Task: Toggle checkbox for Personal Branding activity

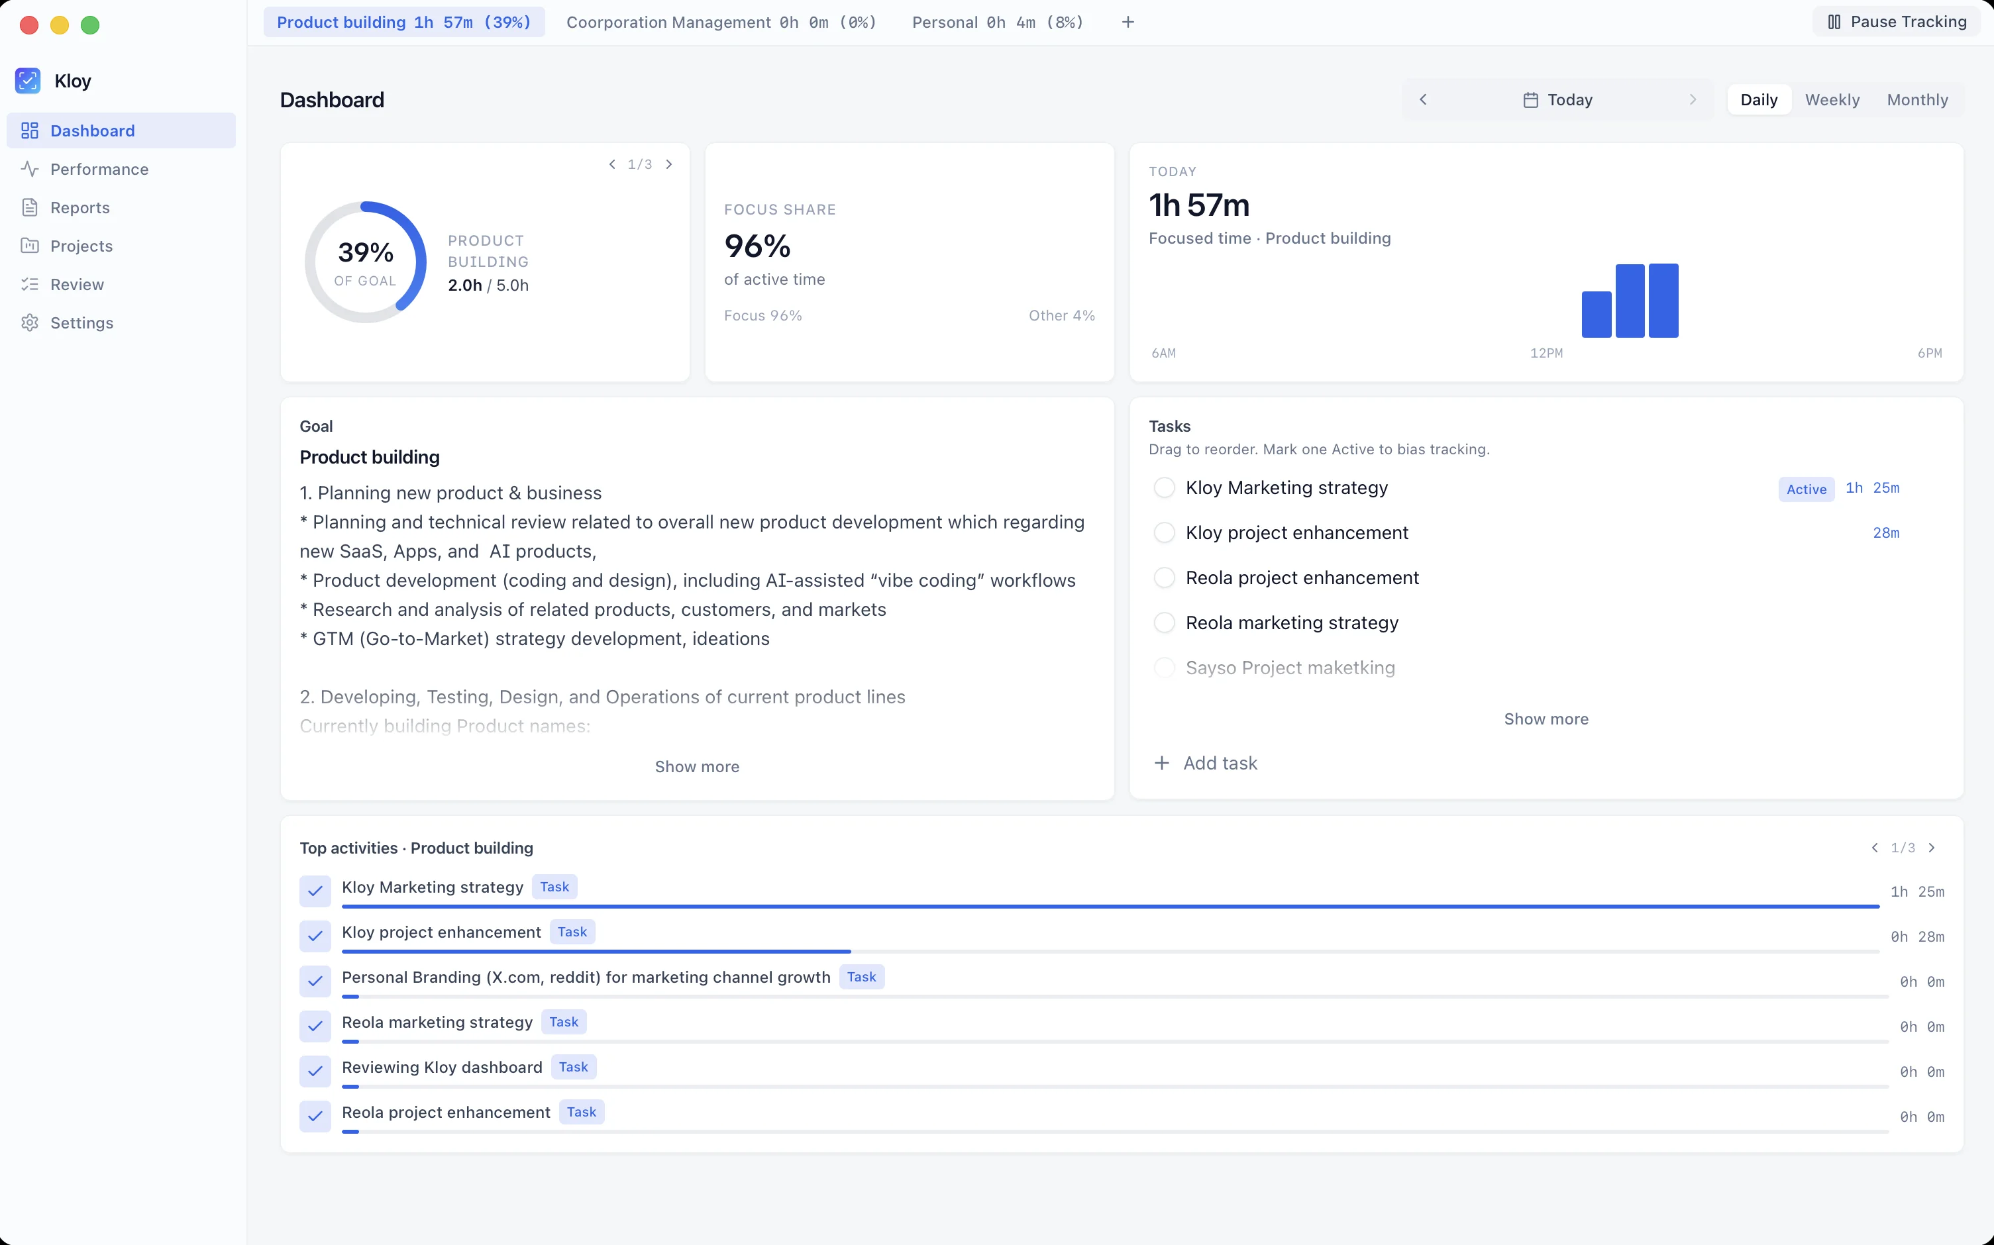Action: 315,981
